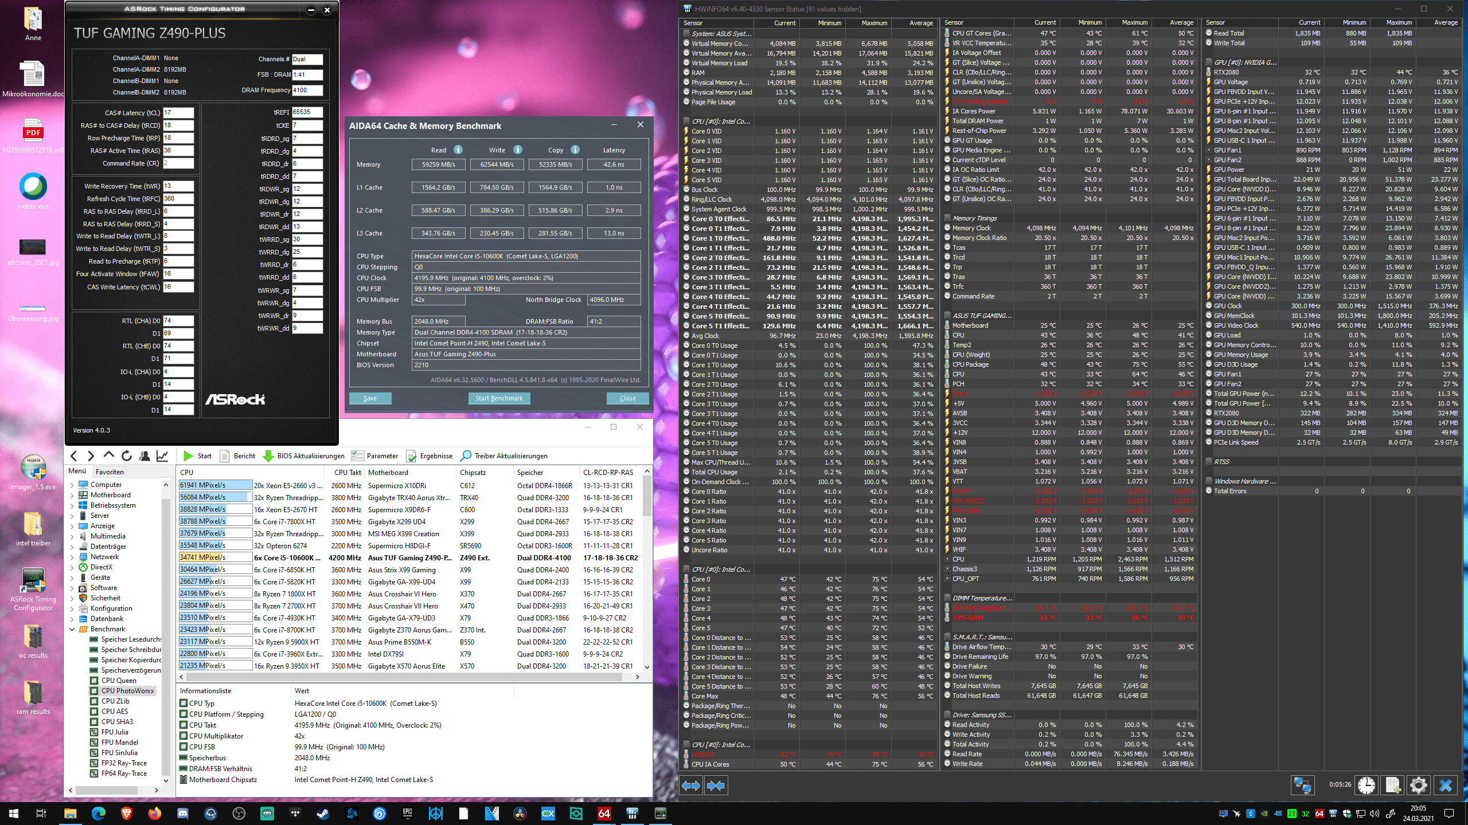Start the AIDA64 benchmark with green Start arrow
1468x825 pixels.
(197, 455)
